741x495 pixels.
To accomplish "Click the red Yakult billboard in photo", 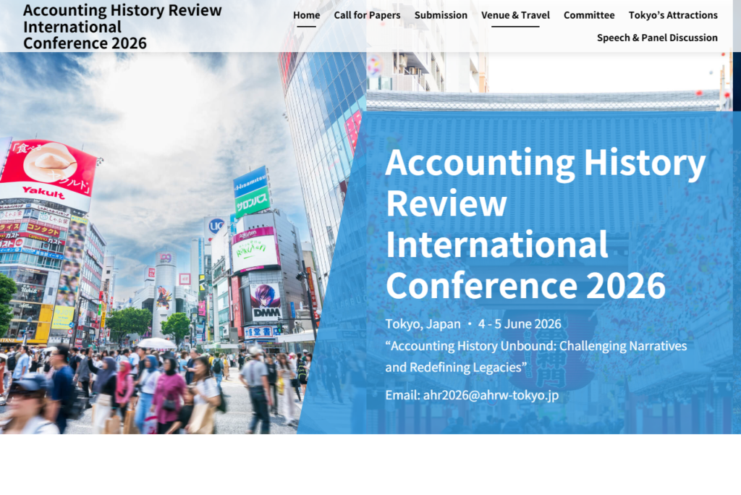I will click(x=48, y=174).
